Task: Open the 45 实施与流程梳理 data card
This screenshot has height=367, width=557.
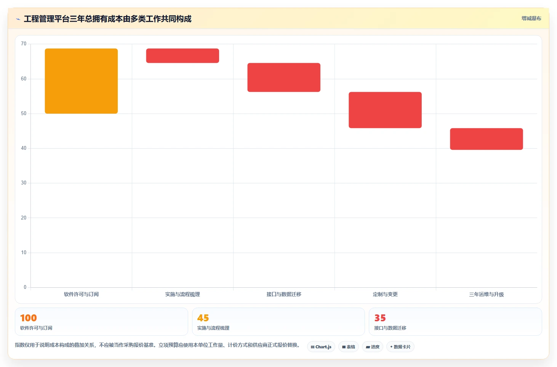Action: [x=278, y=322]
